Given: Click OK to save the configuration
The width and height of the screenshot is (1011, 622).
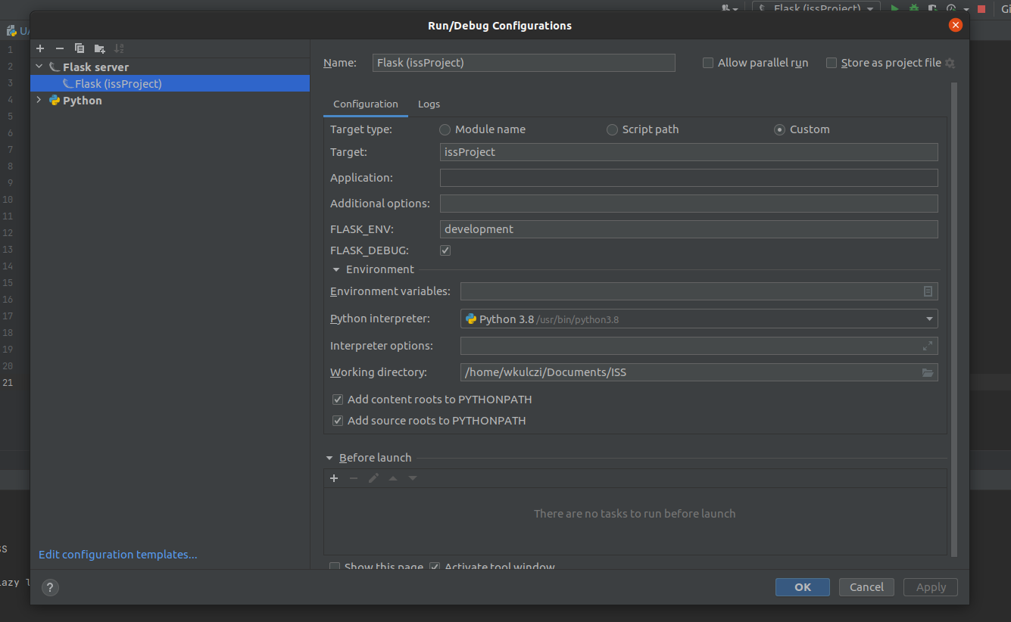Looking at the screenshot, I should [x=803, y=587].
